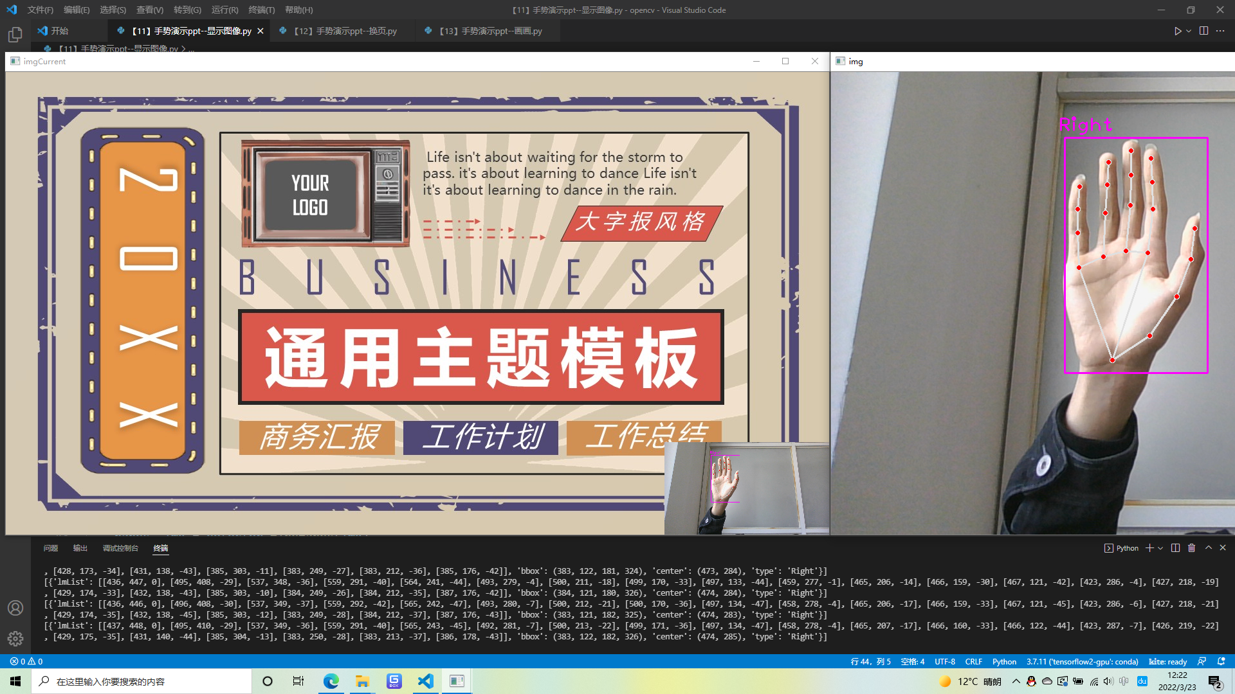Split the editor to the right
Screen dimensions: 1235x694
[x=1204, y=31]
